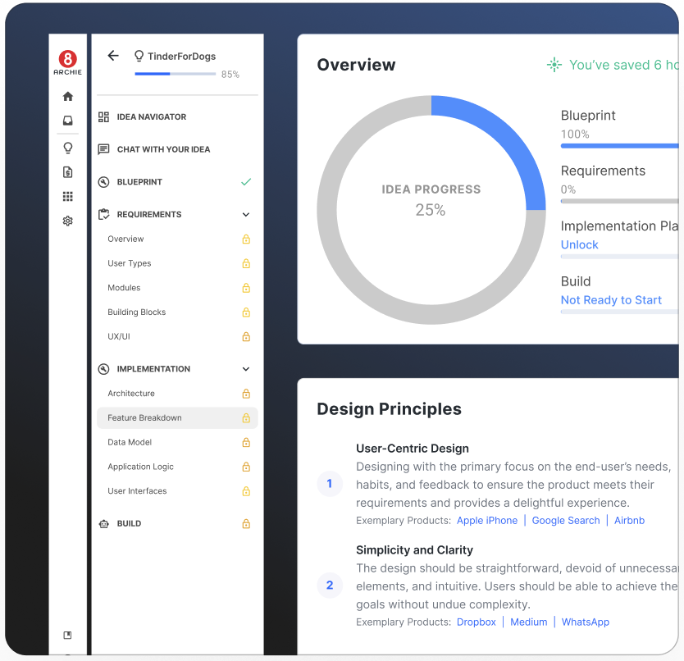The height and width of the screenshot is (661, 684).
Task: Open the Inbox tray icon in sidebar
Action: [x=67, y=121]
